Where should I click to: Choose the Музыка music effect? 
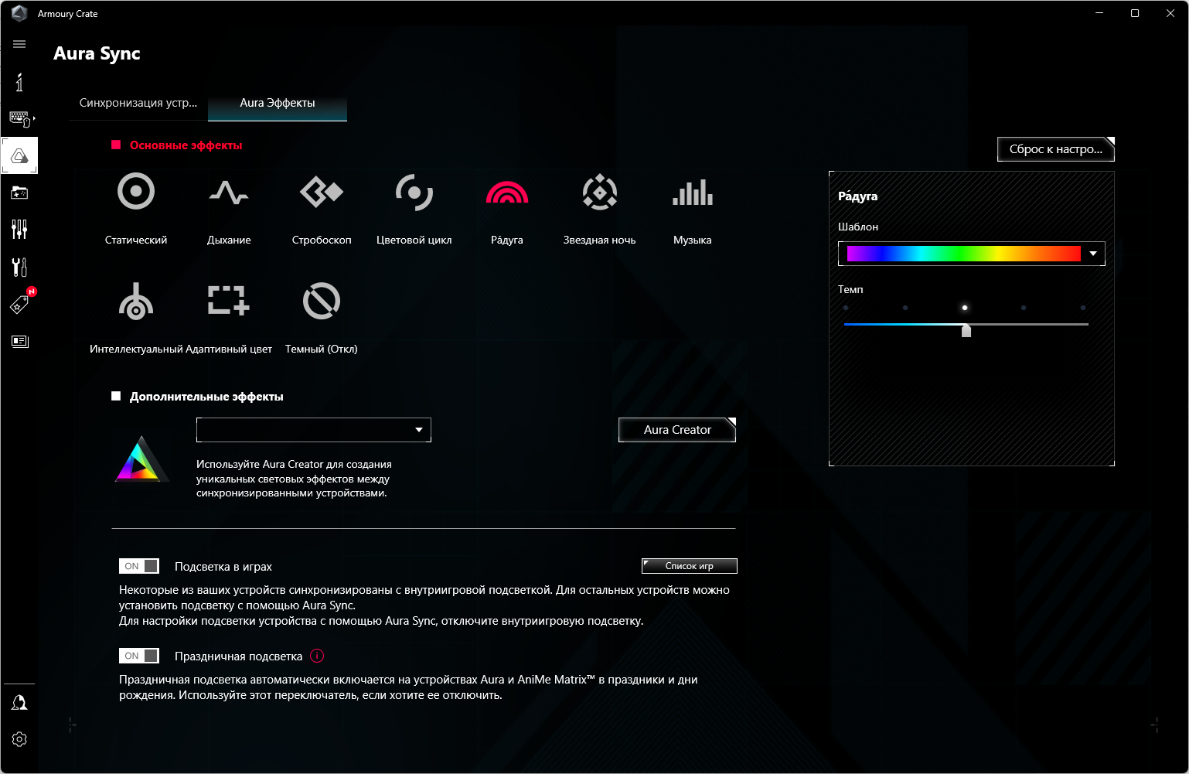click(x=693, y=192)
